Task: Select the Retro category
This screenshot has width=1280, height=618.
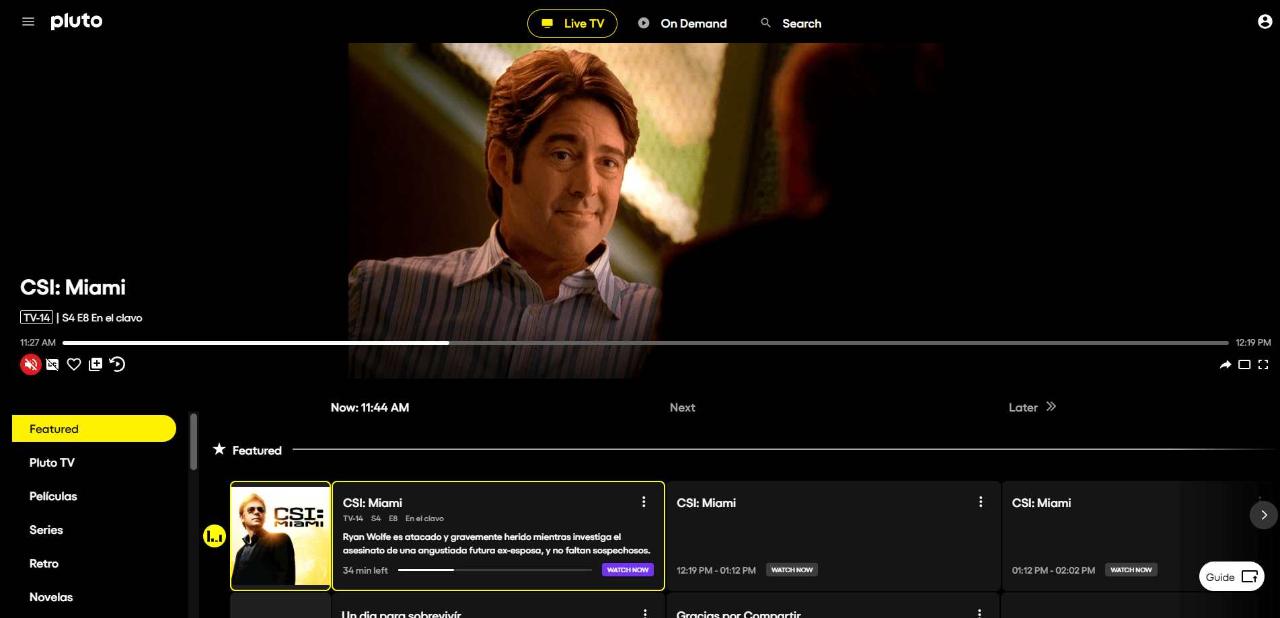Action: (44, 564)
